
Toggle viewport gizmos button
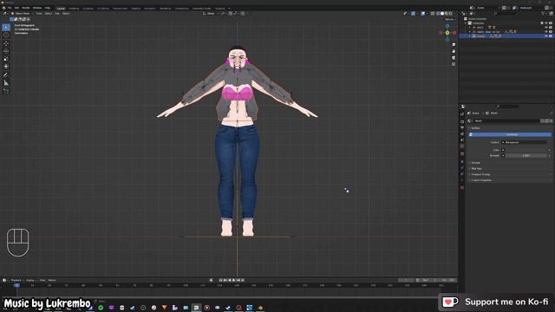click(413, 14)
